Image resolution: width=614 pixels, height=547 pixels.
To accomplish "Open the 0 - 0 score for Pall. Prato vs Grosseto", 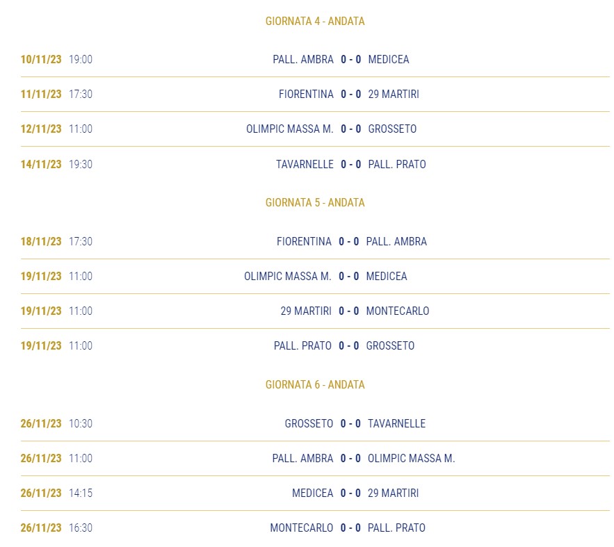I will tap(348, 346).
